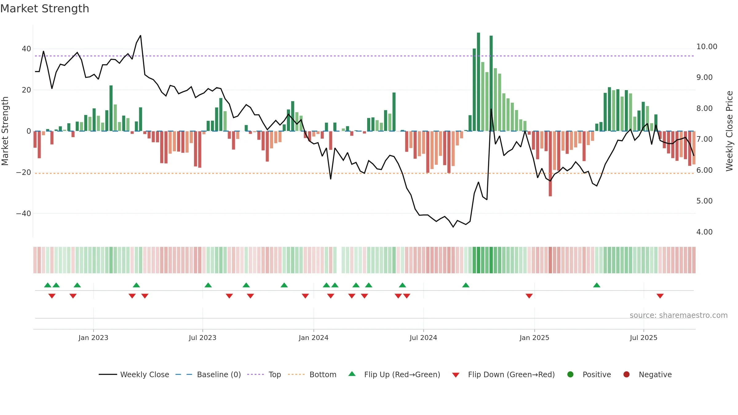Viewport: 738px width, 415px height.
Task: Click the −20 strength axis label
Action: [24, 172]
